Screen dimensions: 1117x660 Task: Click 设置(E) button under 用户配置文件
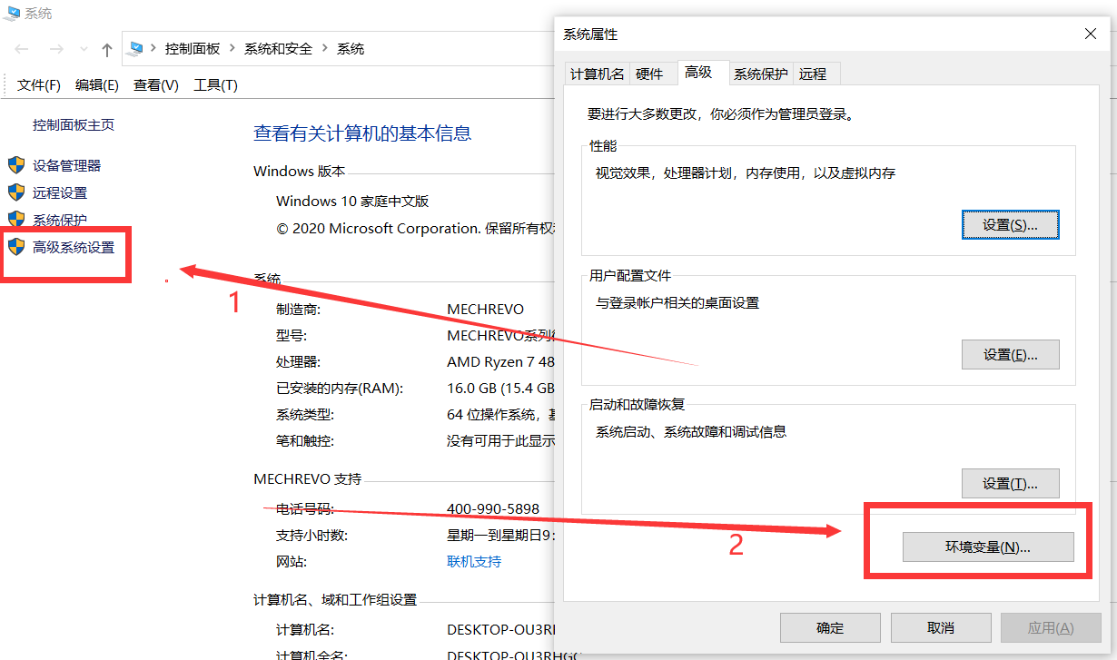point(1010,354)
